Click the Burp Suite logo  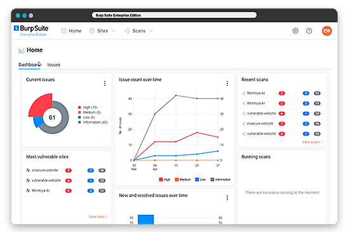point(31,31)
